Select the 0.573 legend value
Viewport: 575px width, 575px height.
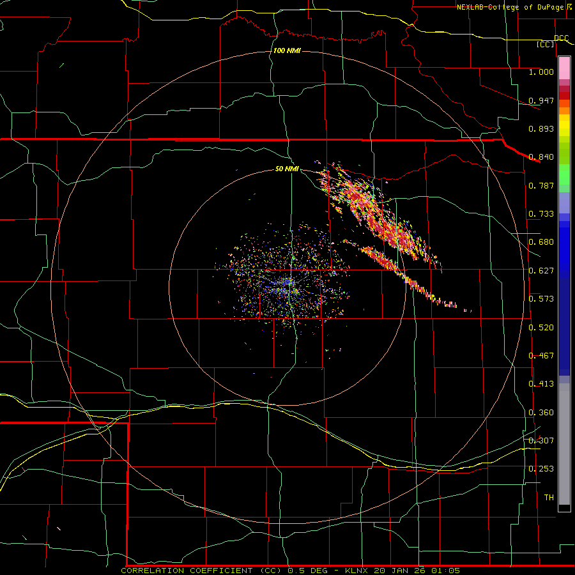coord(541,299)
